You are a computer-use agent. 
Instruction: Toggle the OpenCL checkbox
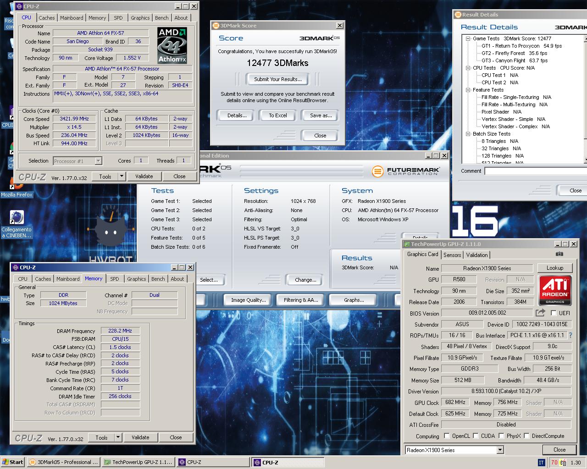pos(447,436)
